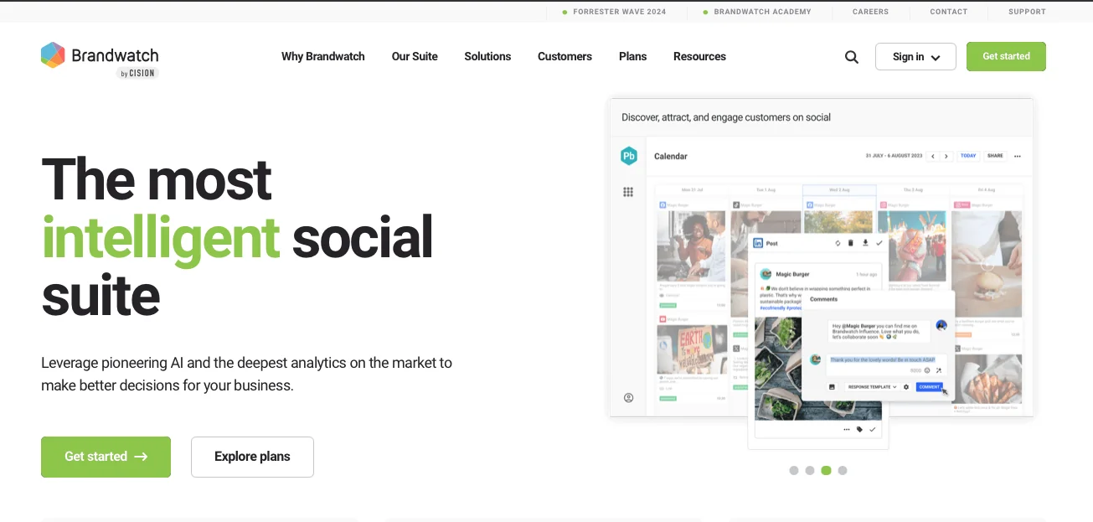1093x522 pixels.
Task: Open the Careers link
Action: (870, 12)
